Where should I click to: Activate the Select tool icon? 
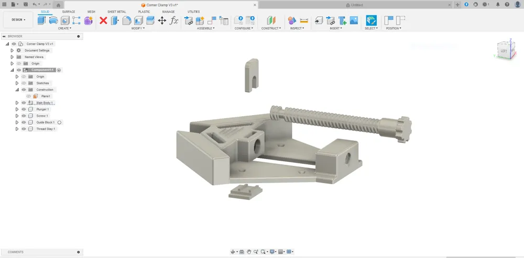(x=372, y=20)
